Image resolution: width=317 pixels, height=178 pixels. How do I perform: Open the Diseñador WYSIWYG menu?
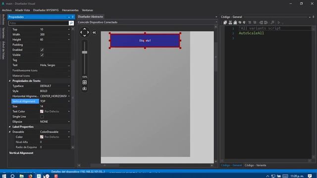tap(46, 10)
